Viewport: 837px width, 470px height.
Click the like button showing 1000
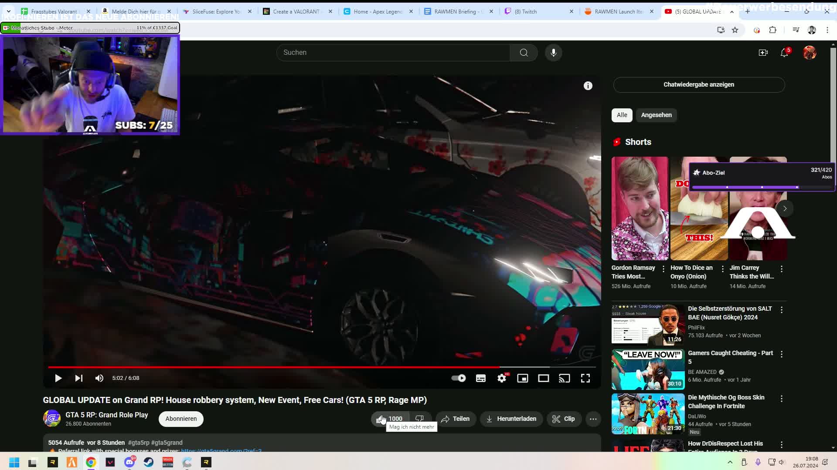point(390,419)
